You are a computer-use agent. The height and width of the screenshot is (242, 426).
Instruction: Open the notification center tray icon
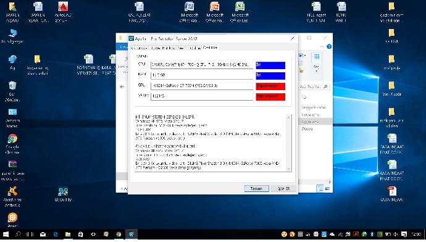pyautogui.click(x=404, y=234)
